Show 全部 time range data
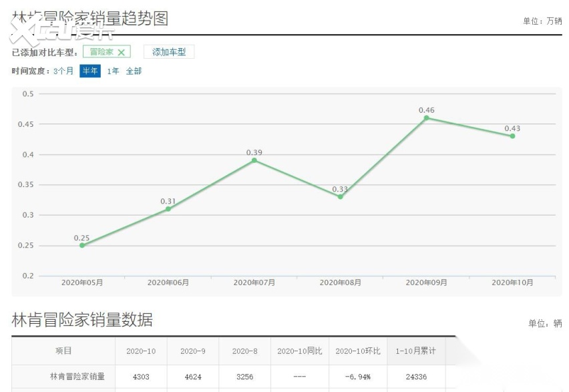The height and width of the screenshot is (392, 569). coord(134,71)
